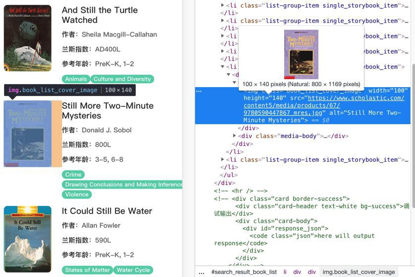Expand the first list-group-item li node
The image size is (415, 277).
[222, 5]
